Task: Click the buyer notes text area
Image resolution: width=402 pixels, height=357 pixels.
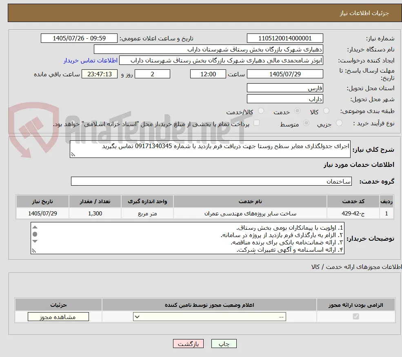Action: 187,238
